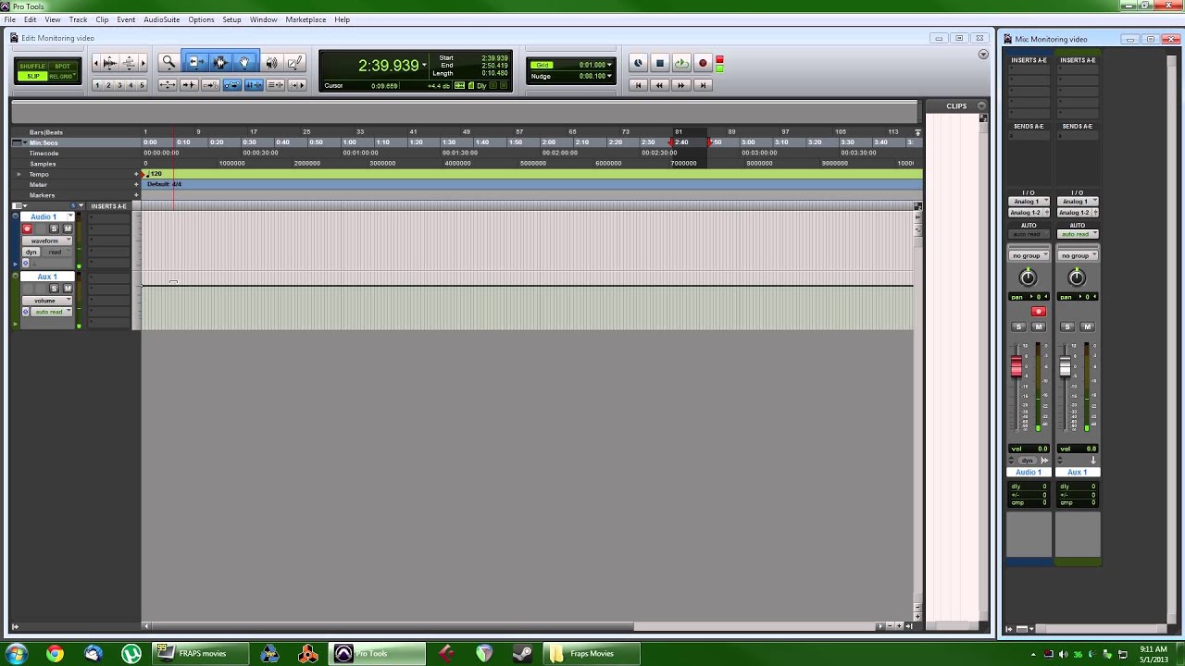Image resolution: width=1185 pixels, height=666 pixels.
Task: Toggle Zoom Toggle icon in toolbar
Action: pyautogui.click(x=167, y=85)
